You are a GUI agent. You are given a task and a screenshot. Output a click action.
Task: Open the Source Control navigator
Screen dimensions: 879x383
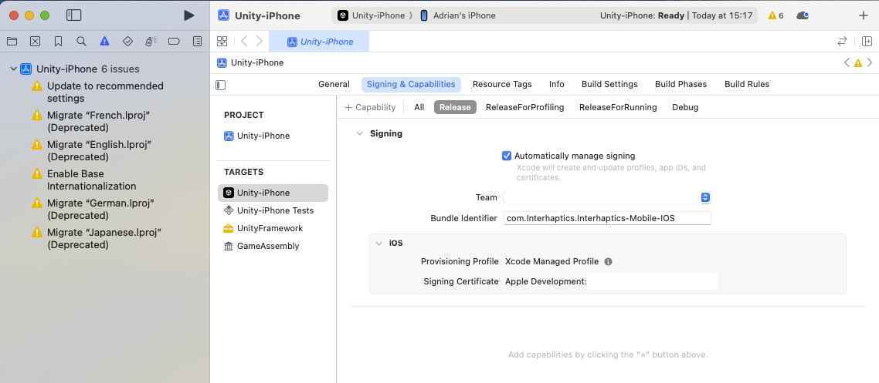pos(35,41)
